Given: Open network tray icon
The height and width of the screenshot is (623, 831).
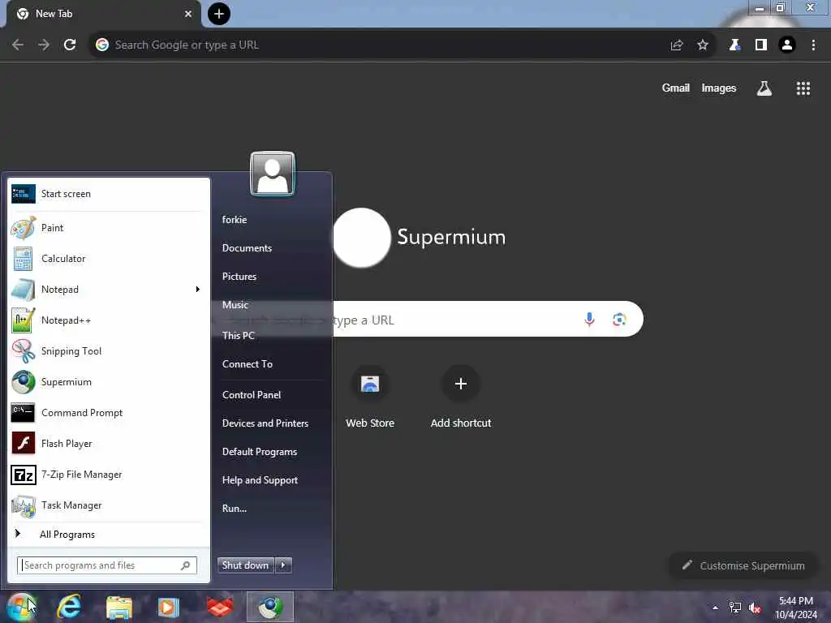Looking at the screenshot, I should click(734, 608).
